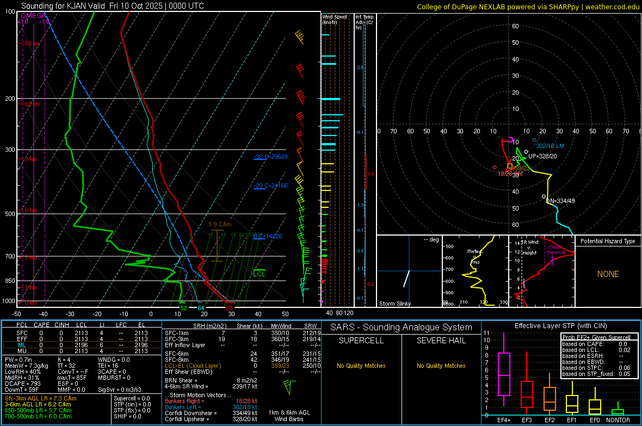Click the '0 C=14026'' freezing level label
Screen dimensions: 642x426
(x=268, y=236)
